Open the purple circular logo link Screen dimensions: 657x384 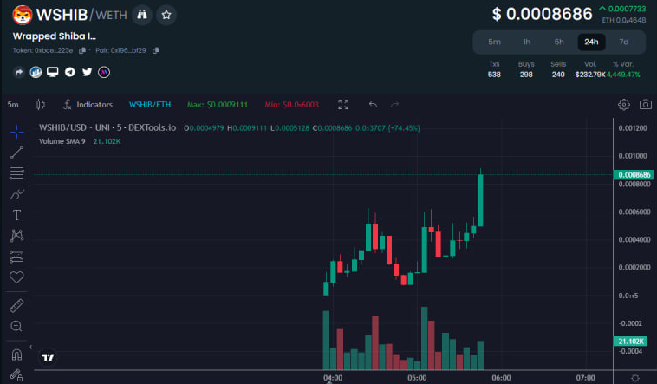pyautogui.click(x=104, y=72)
